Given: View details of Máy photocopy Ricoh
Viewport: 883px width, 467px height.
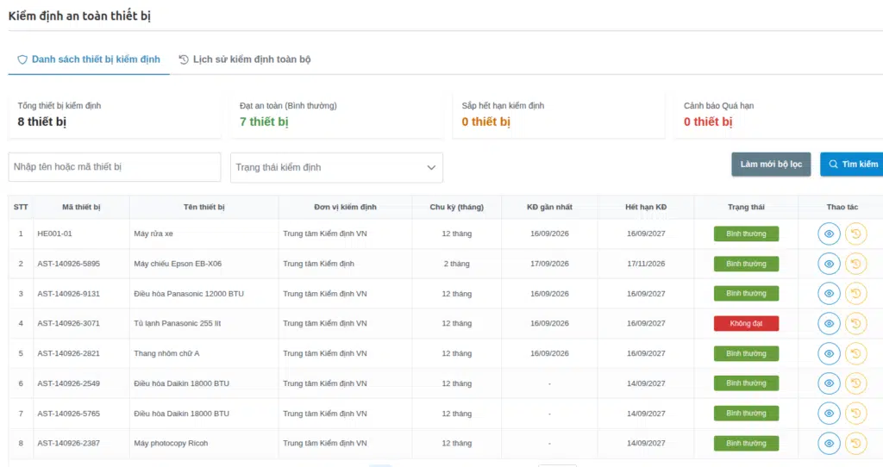Looking at the screenshot, I should pos(829,444).
